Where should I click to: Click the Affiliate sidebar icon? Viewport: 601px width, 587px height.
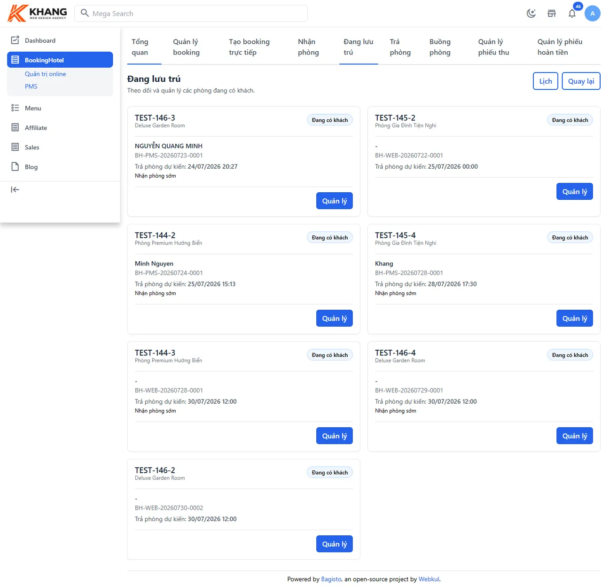click(15, 128)
